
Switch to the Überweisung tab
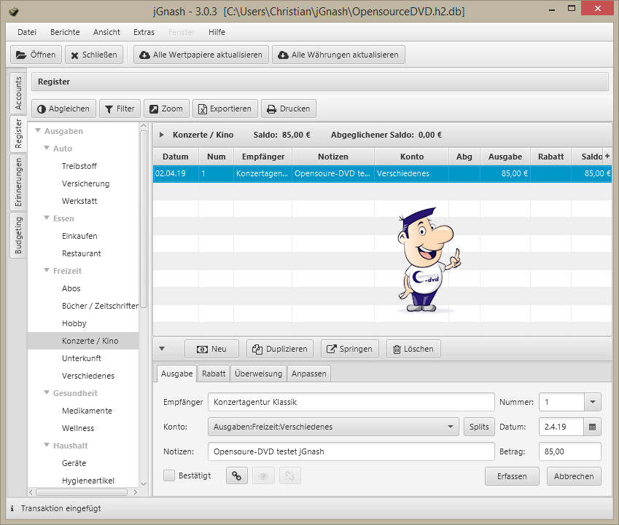(x=258, y=374)
